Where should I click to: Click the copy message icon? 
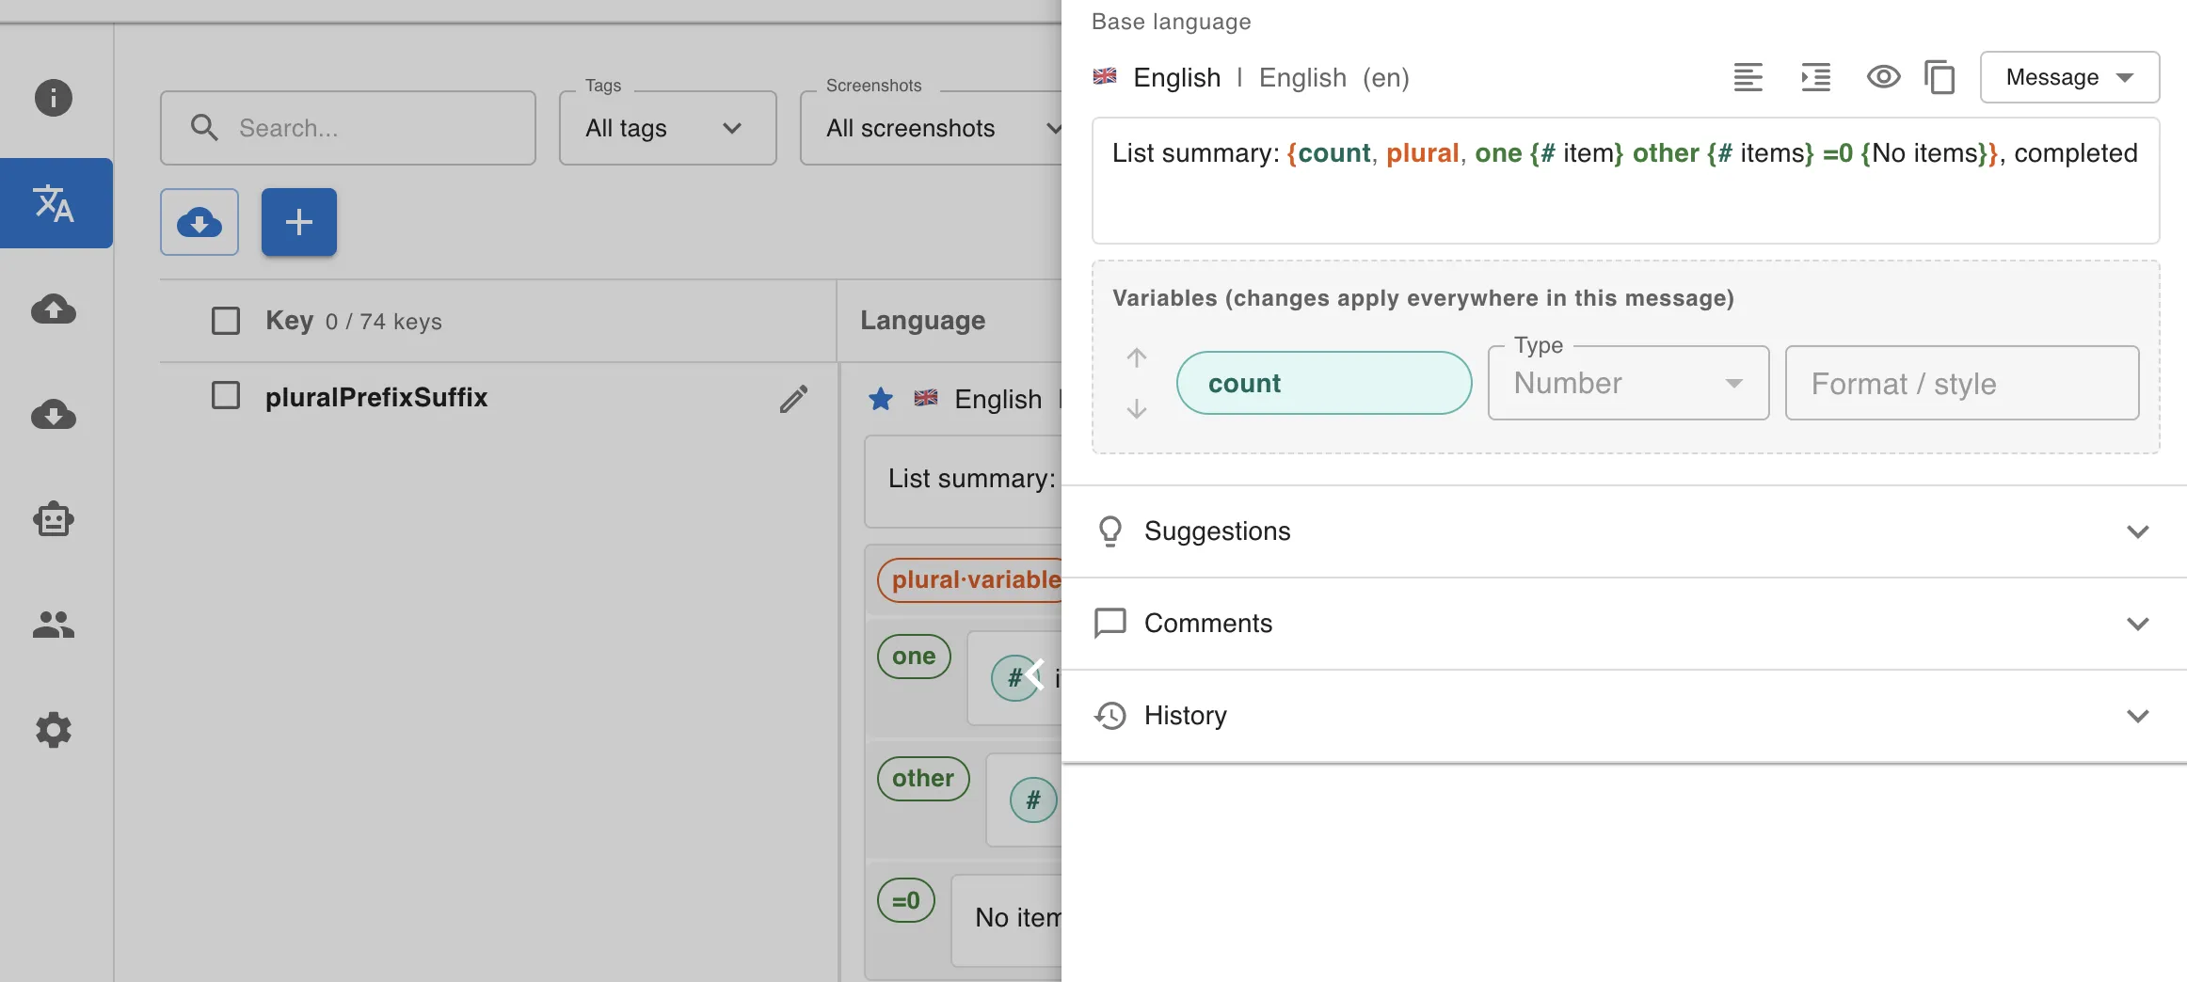coord(1940,77)
